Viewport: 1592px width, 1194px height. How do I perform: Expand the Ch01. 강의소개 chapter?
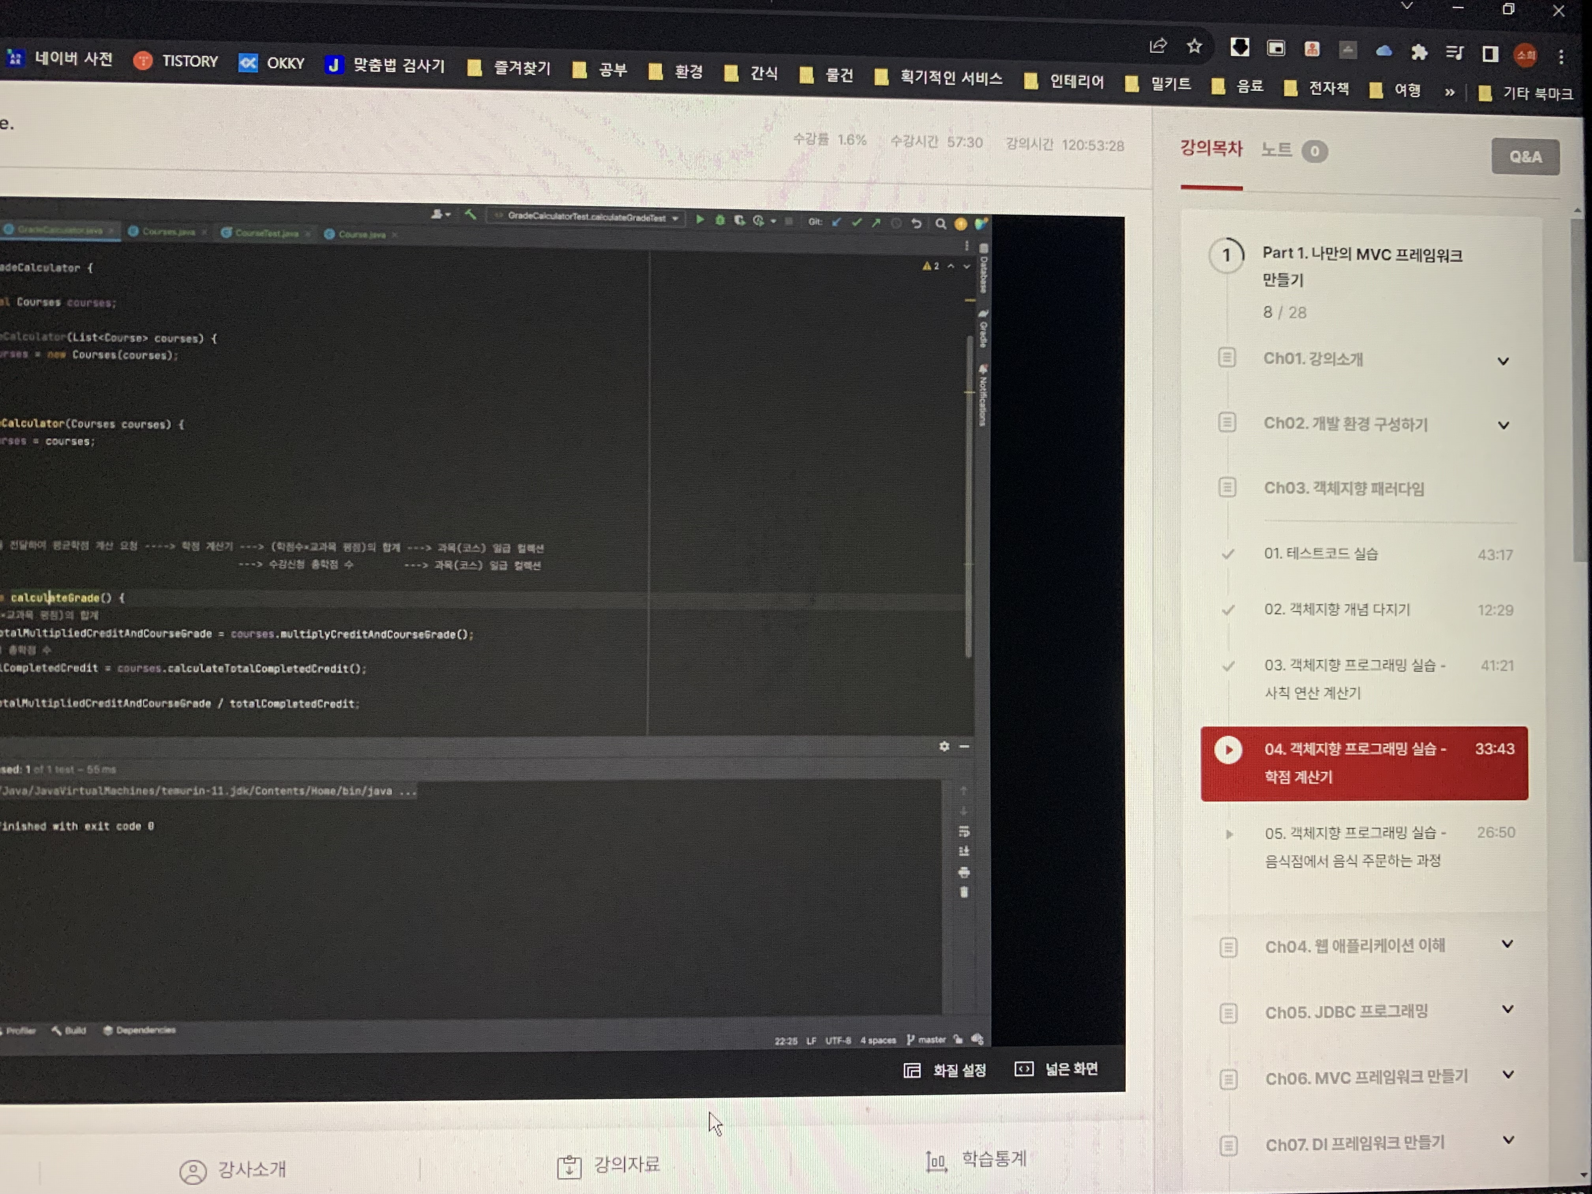pos(1503,360)
